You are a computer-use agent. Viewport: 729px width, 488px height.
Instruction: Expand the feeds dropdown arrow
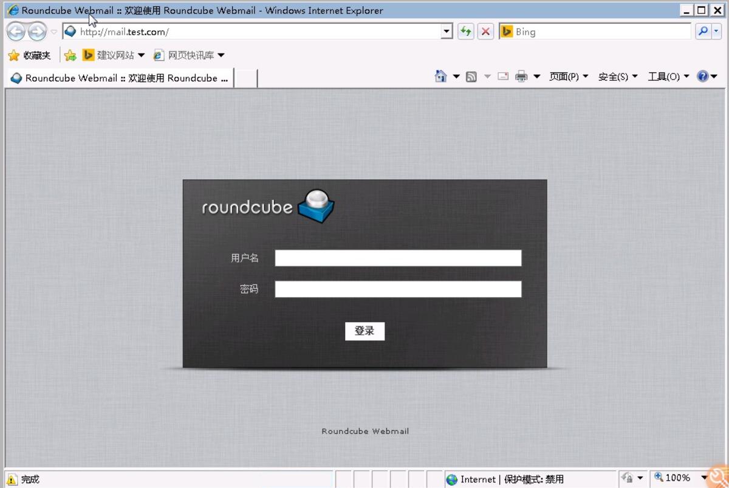tap(487, 77)
